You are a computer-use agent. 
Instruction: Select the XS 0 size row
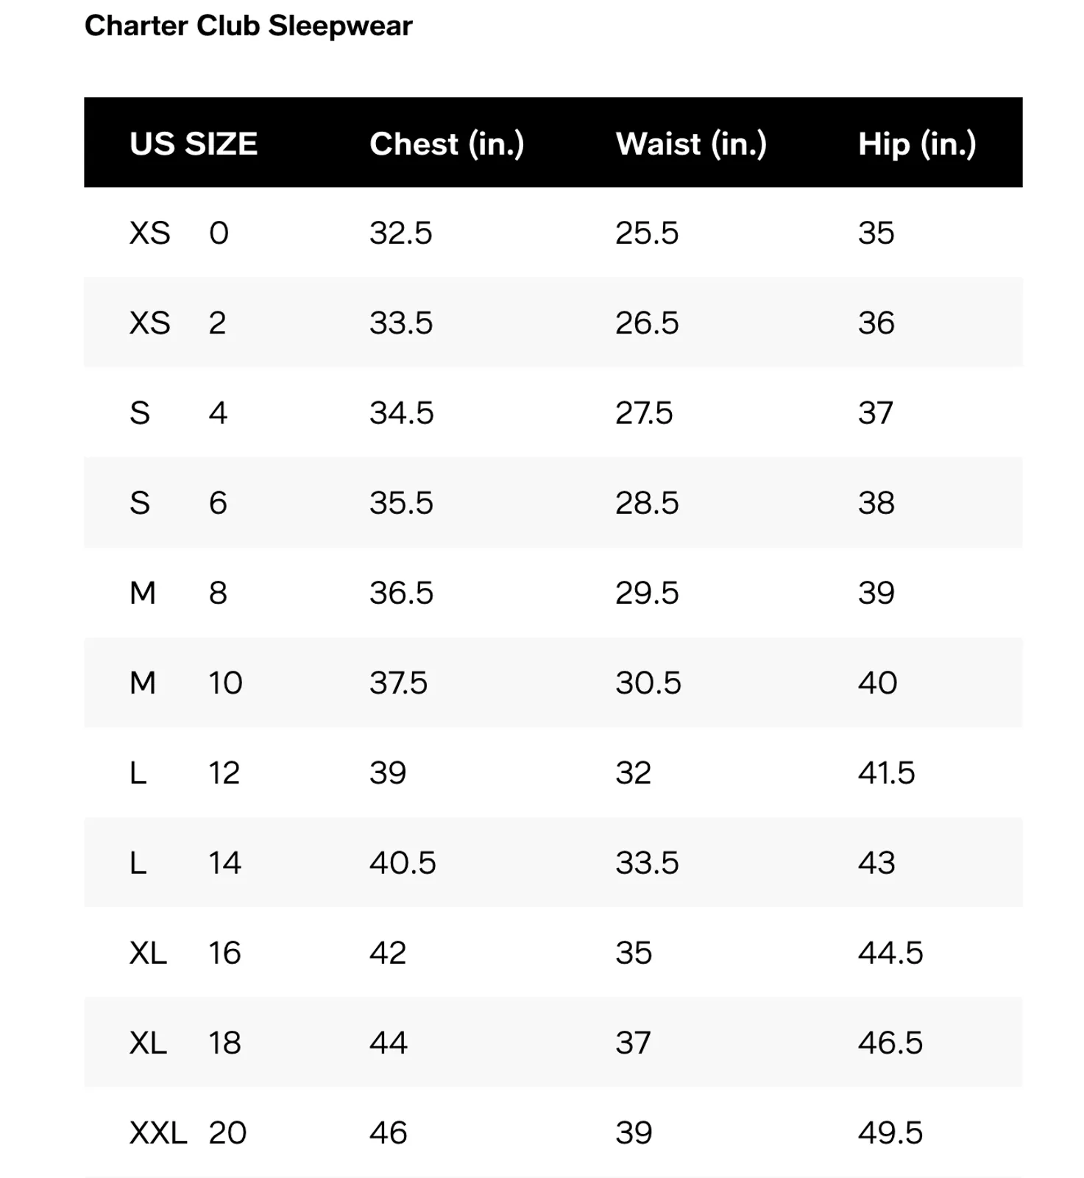tap(553, 233)
